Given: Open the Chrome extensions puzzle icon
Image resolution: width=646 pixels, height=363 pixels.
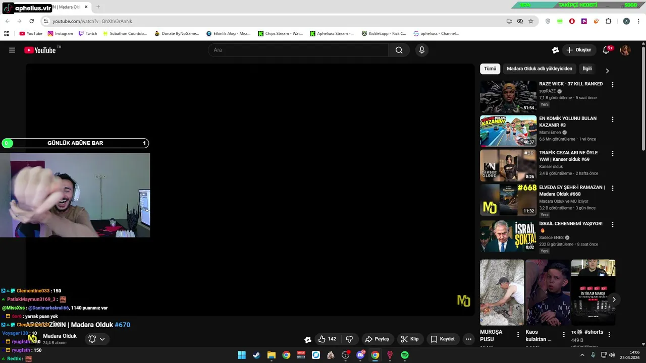Looking at the screenshot, I should 608,21.
